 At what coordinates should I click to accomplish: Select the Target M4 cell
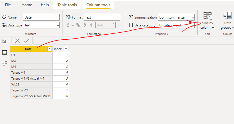(31, 73)
